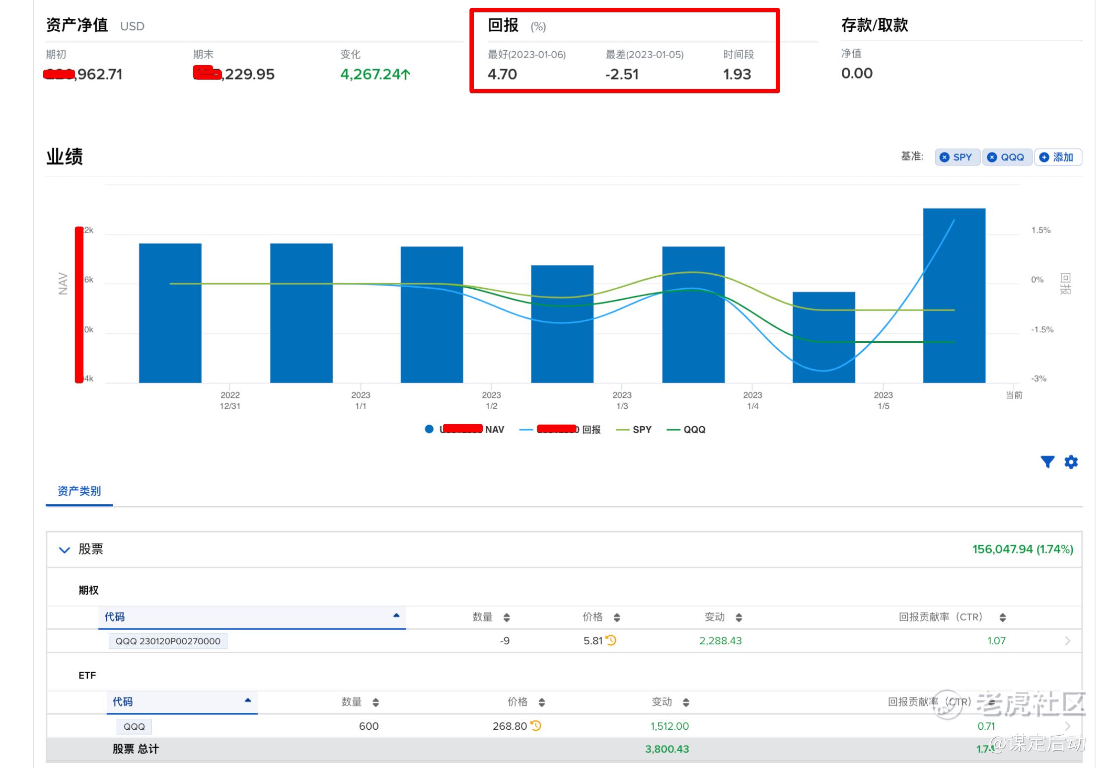Sort options by 数量 column arrows
Screen dimensions: 1108x768
(506, 617)
